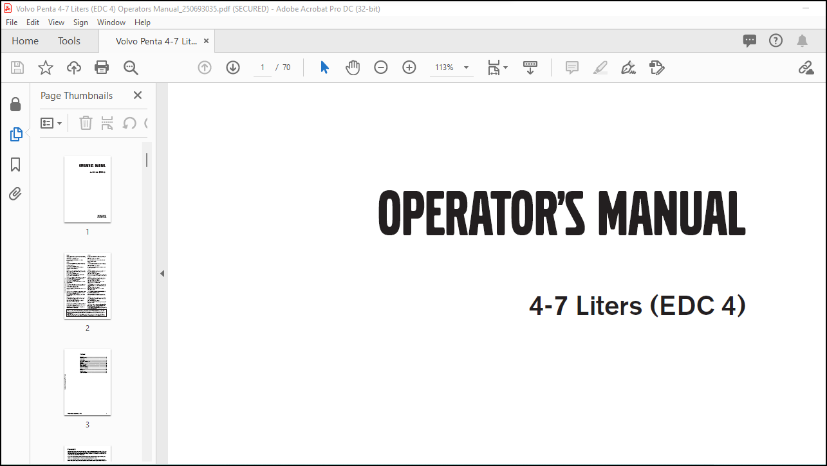Click the insert page break icon
Viewport: 827px width, 466px height.
(107, 123)
